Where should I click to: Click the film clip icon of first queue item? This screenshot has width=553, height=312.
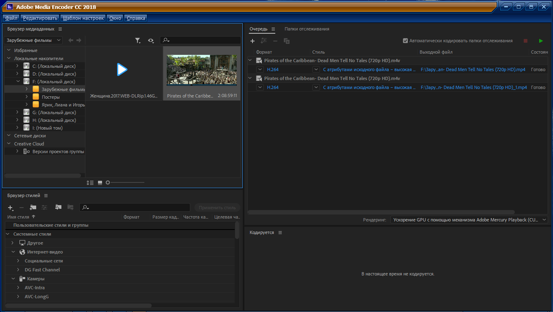pyautogui.click(x=259, y=61)
